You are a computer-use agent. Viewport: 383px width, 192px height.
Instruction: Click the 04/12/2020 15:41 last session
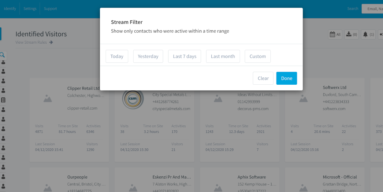[x=49, y=150]
